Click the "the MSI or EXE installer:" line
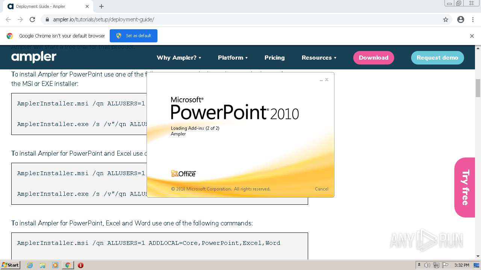Screen dimensions: 481x270 tap(45, 84)
